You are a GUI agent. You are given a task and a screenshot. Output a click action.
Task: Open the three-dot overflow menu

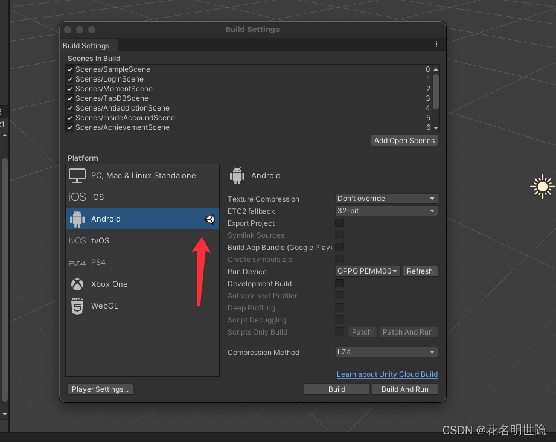[436, 45]
